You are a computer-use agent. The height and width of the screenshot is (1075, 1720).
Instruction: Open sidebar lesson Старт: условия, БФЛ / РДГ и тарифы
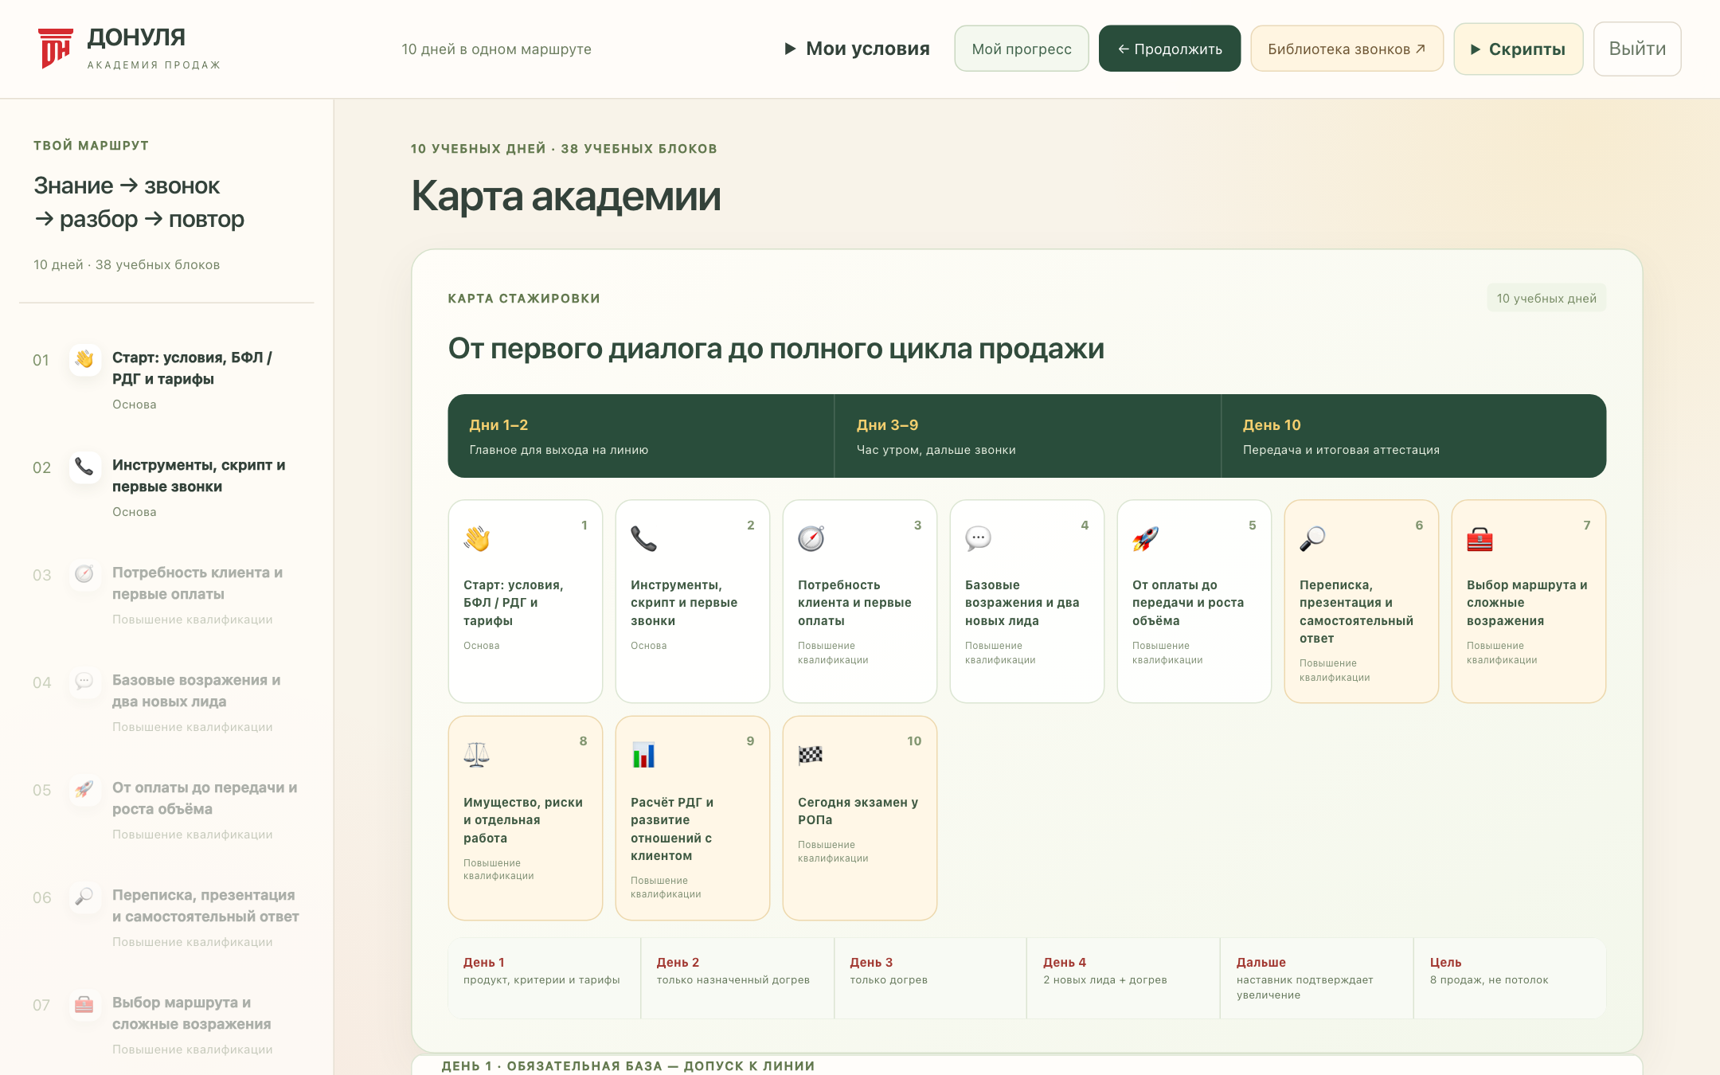pos(166,380)
